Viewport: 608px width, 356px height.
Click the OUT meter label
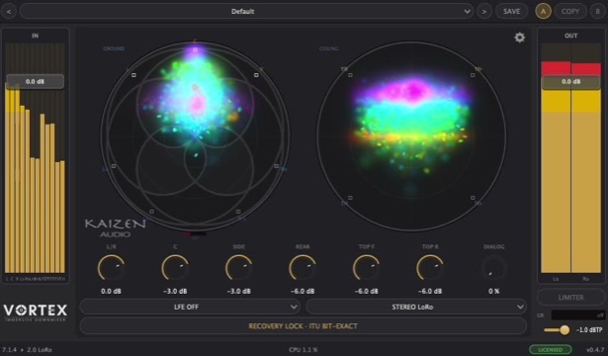click(570, 36)
